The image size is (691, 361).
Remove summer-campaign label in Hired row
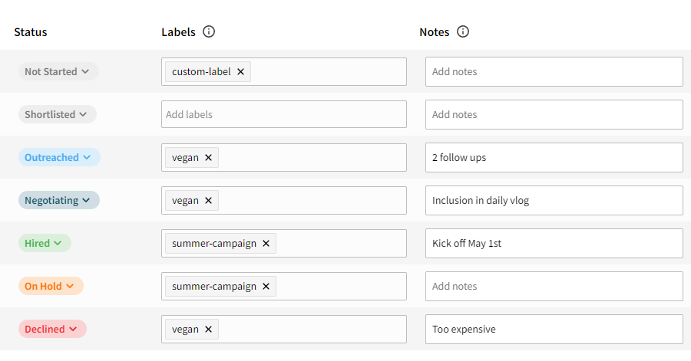266,244
